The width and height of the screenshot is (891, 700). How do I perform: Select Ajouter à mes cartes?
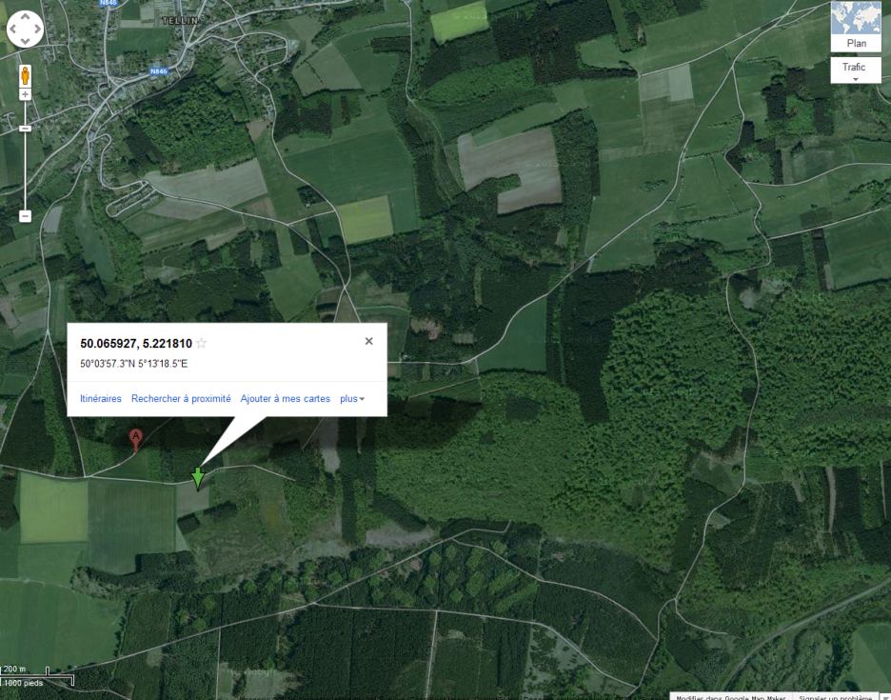pos(286,399)
